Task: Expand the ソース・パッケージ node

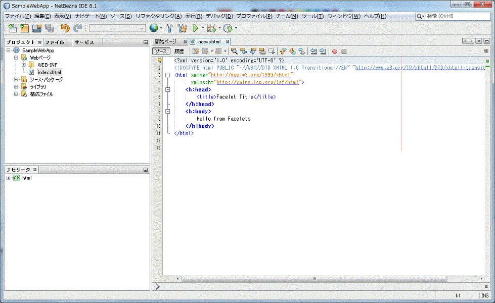Action: [x=16, y=79]
